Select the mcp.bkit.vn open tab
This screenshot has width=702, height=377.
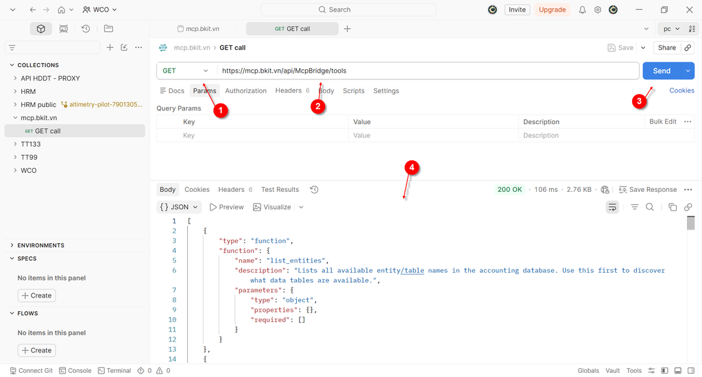[x=198, y=29]
